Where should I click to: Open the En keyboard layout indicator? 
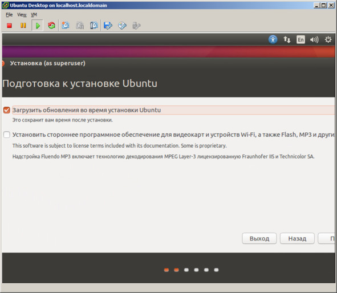pos(301,39)
